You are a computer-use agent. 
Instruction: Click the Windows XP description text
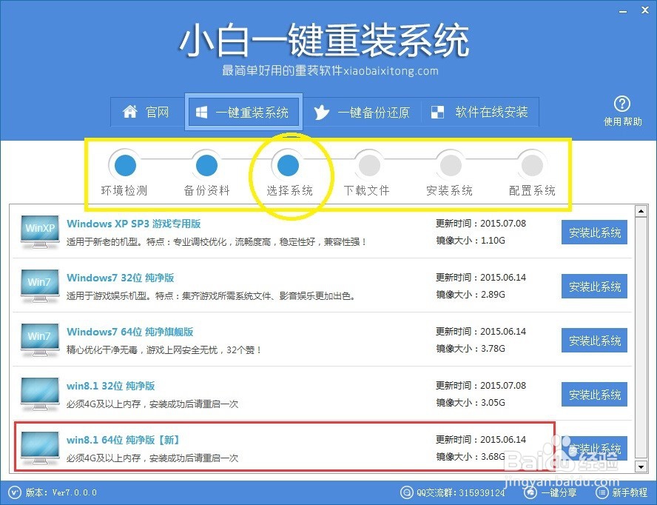point(217,242)
